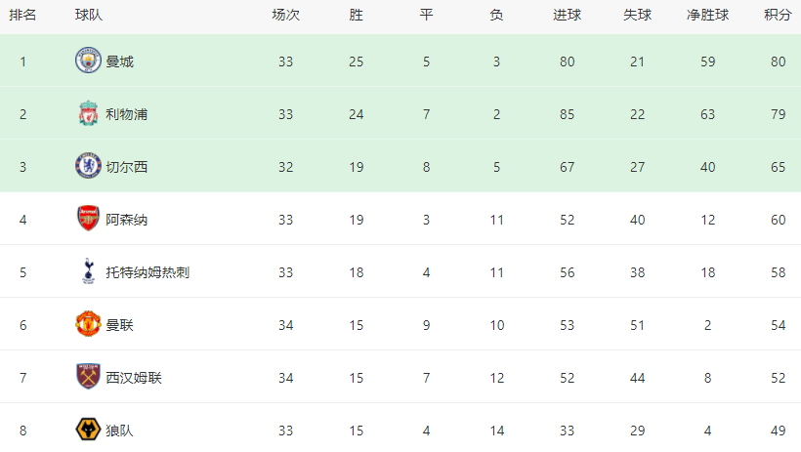This screenshot has width=801, height=452.
Task: Click the West Ham United crest
Action: point(88,377)
